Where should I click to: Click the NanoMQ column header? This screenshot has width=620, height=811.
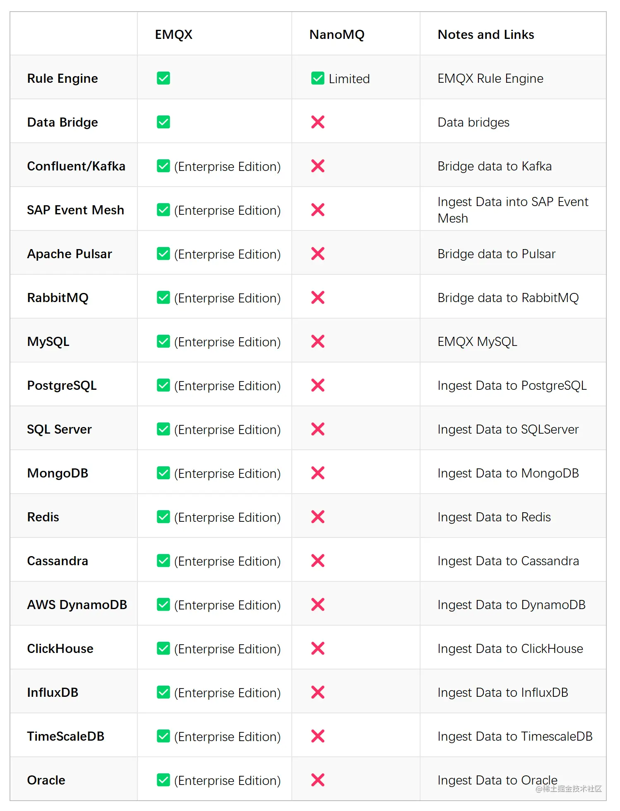pos(336,34)
